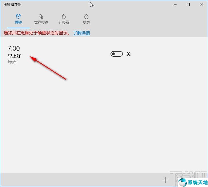208x187 pixels.
Task: Open the 世界时钟 world clock icon
Action: coord(41,17)
